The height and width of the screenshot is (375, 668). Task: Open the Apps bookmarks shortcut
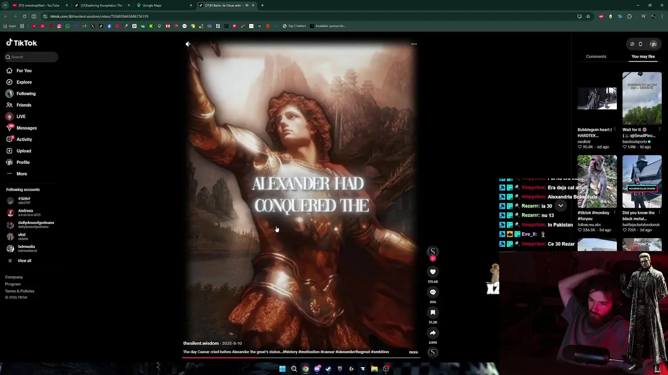[10, 26]
